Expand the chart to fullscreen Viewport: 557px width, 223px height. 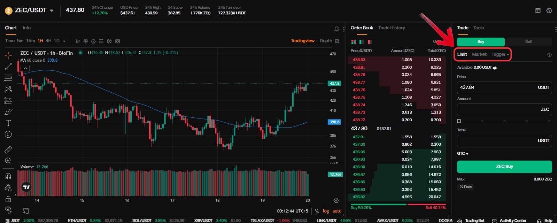pyautogui.click(x=337, y=41)
